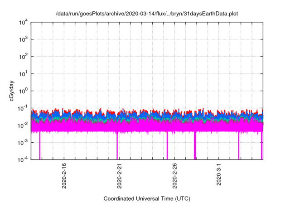Click the Coordinated Universal Time (UTC) axis label

pos(146,198)
